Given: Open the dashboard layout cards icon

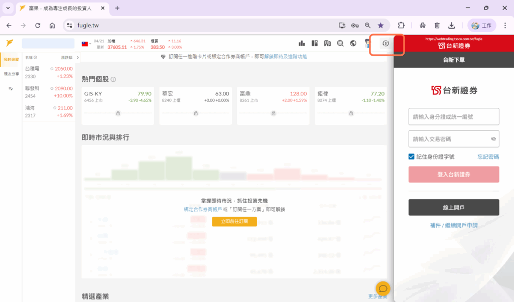Looking at the screenshot, I should click(315, 44).
